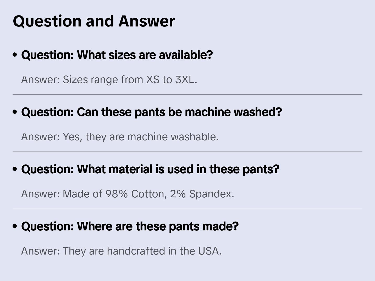Image resolution: width=375 pixels, height=281 pixels.
Task: Click the "98%" figure in the material answer
Action: click(x=117, y=194)
